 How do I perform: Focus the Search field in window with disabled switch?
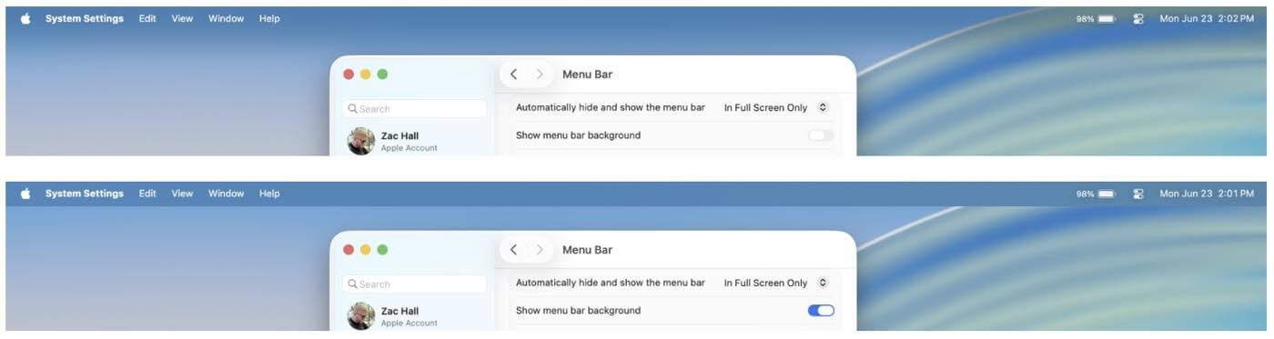coord(415,109)
